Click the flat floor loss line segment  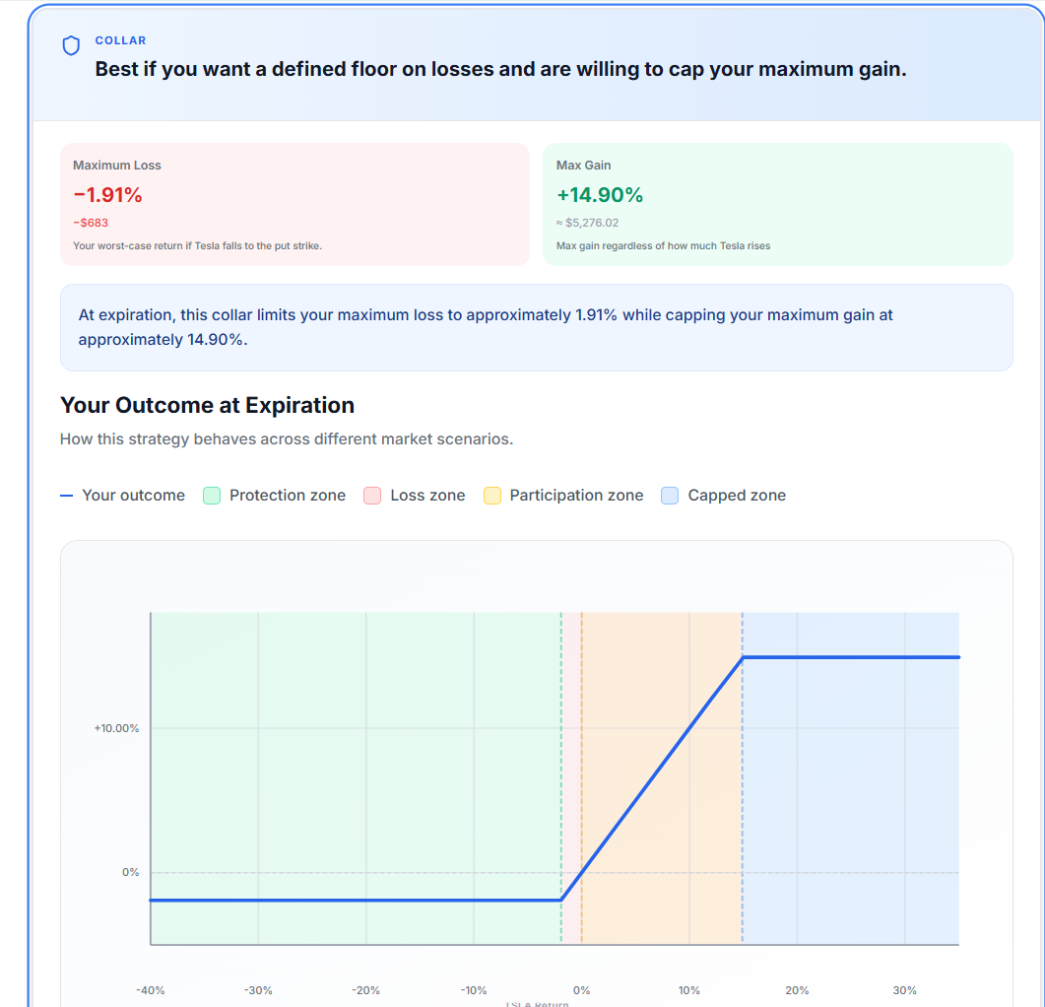[x=356, y=901]
